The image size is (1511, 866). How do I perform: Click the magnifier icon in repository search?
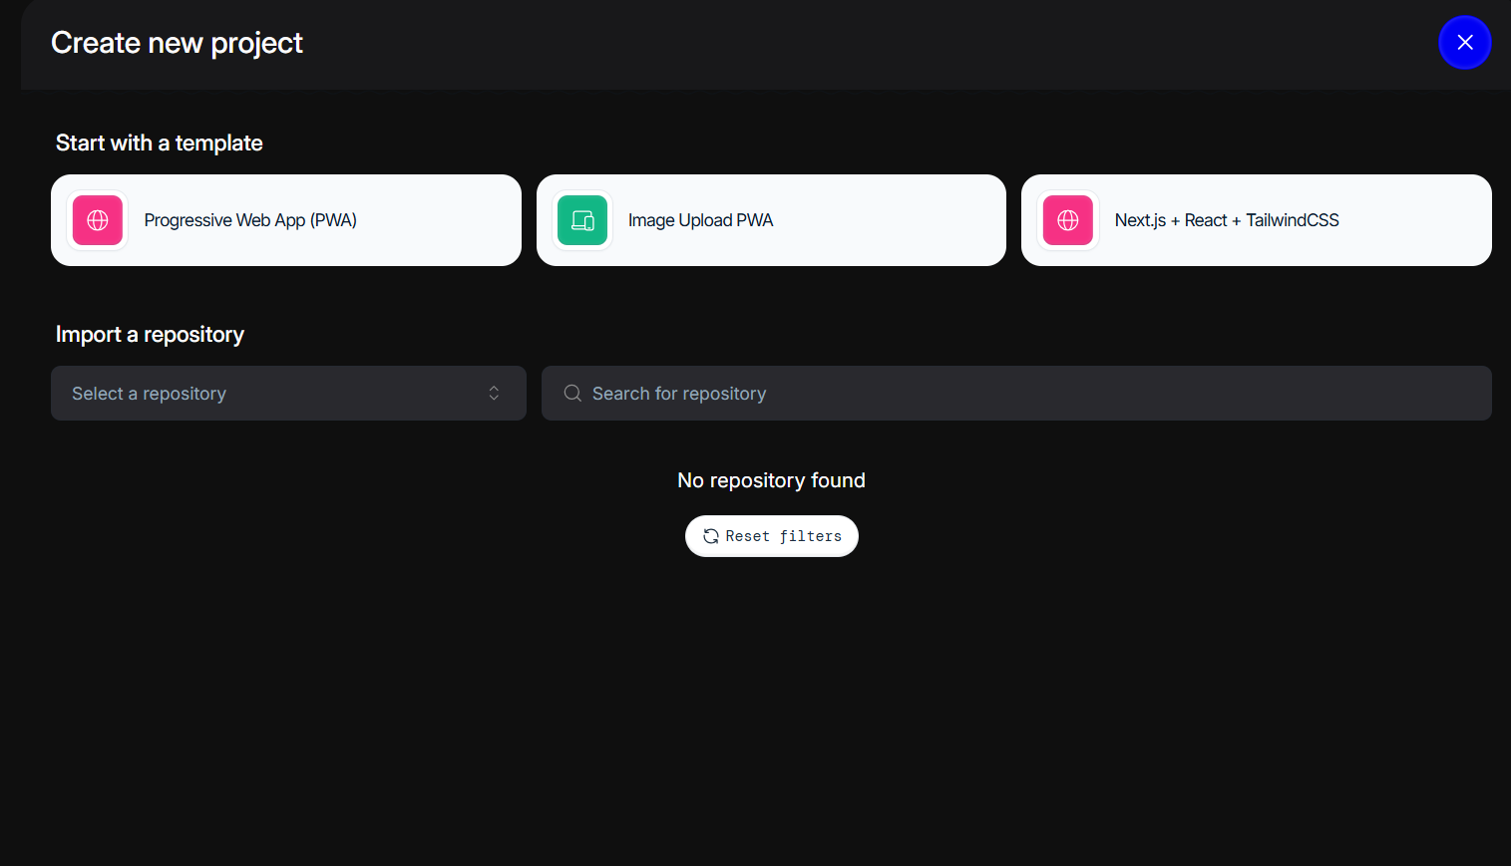coord(572,394)
